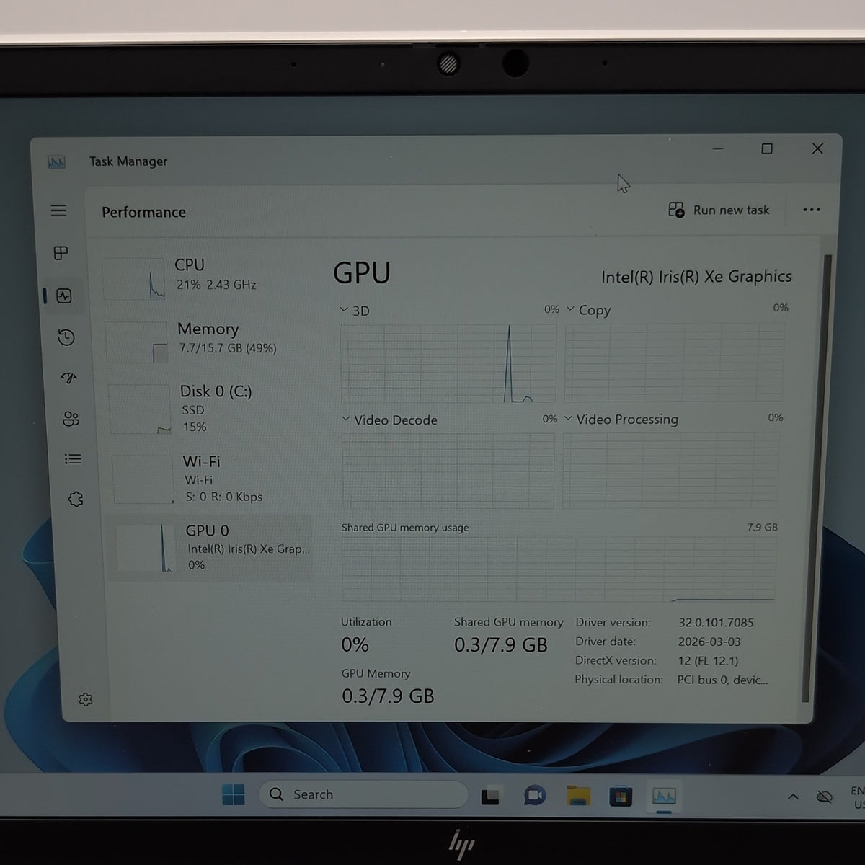Image resolution: width=865 pixels, height=865 pixels.
Task: Select the CPU performance entry
Action: (205, 277)
